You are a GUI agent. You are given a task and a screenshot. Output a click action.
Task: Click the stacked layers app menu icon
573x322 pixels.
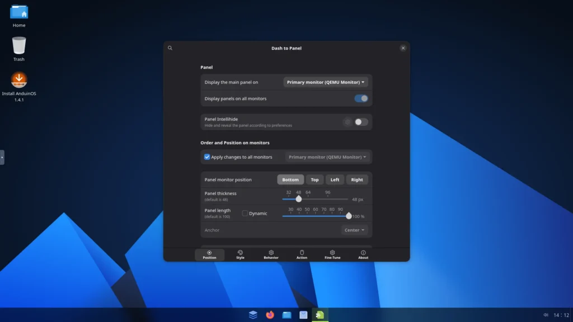(253, 315)
